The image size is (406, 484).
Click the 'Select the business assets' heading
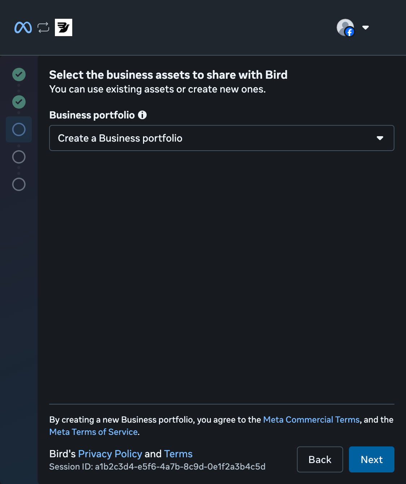(168, 75)
